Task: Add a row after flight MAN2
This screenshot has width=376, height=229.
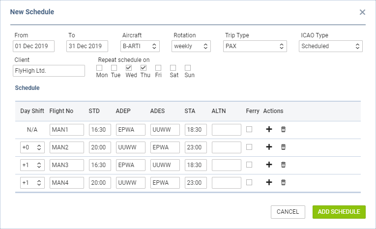Action: (269, 147)
